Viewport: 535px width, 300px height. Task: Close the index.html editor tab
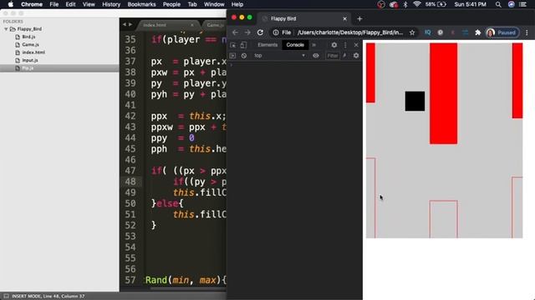(192, 25)
